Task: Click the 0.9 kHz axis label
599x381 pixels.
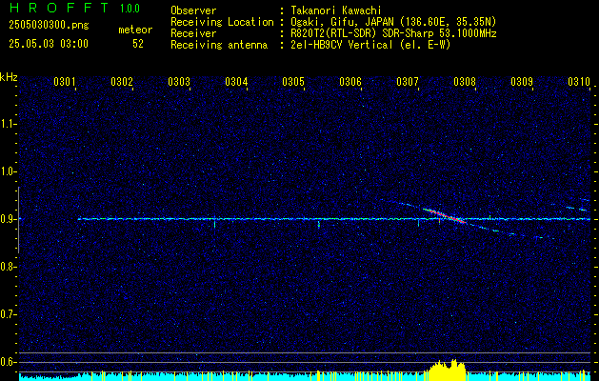Action: coord(8,219)
